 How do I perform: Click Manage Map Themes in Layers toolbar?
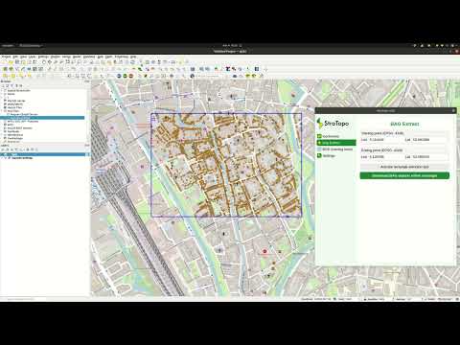coord(11,149)
